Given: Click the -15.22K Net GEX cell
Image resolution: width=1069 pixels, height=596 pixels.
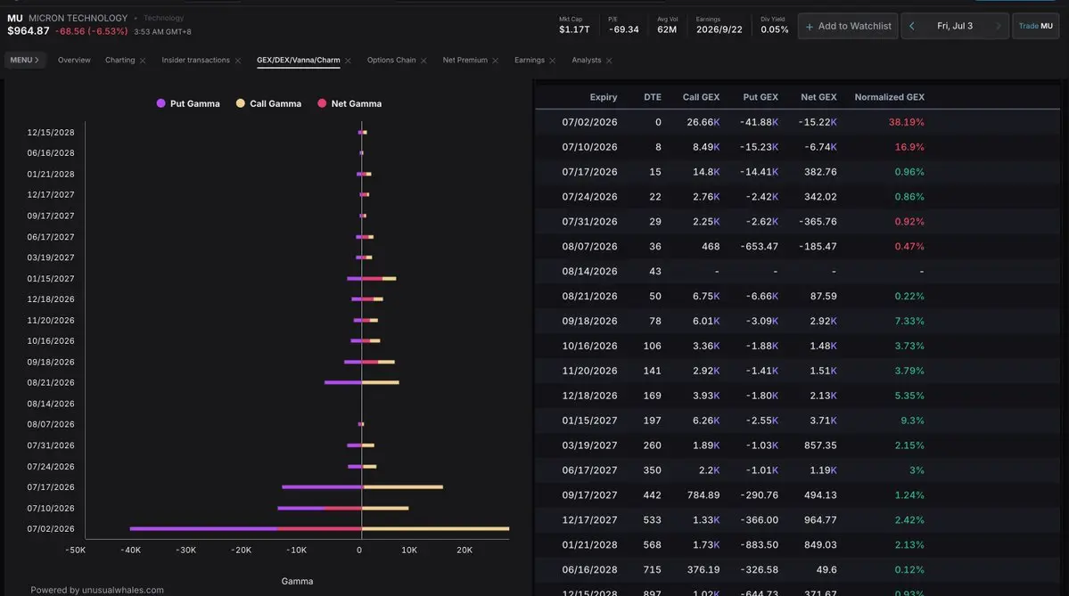Looking at the screenshot, I should click(818, 123).
